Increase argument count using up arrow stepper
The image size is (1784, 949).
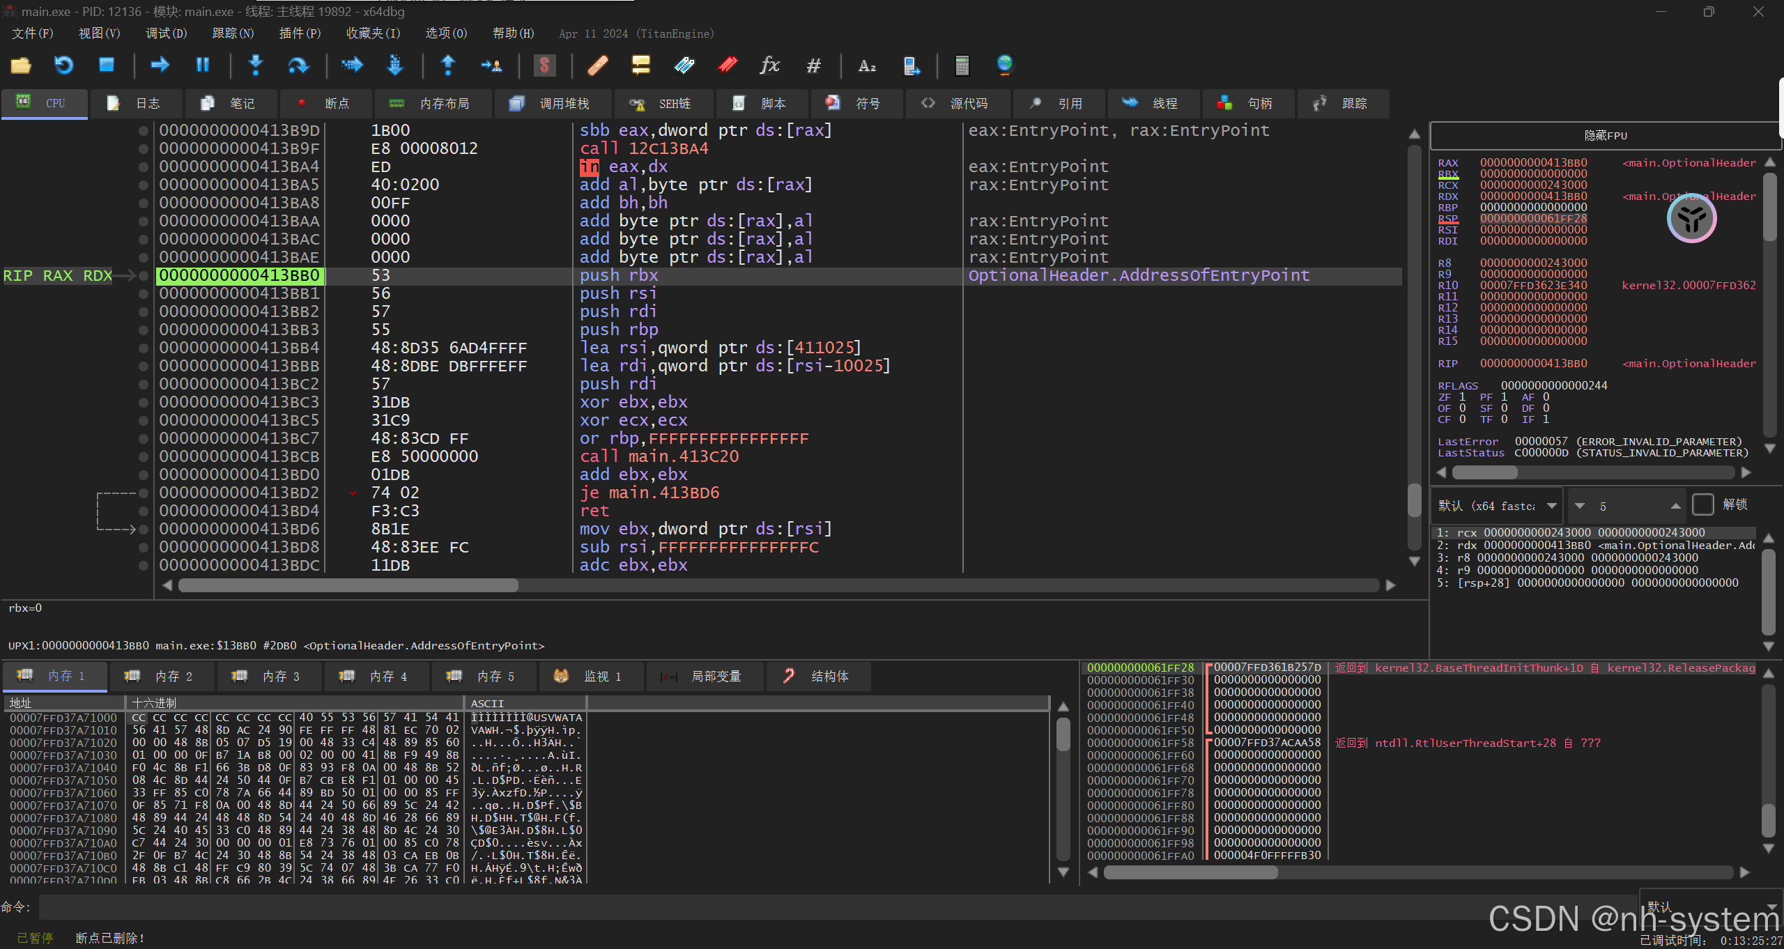pos(1675,506)
